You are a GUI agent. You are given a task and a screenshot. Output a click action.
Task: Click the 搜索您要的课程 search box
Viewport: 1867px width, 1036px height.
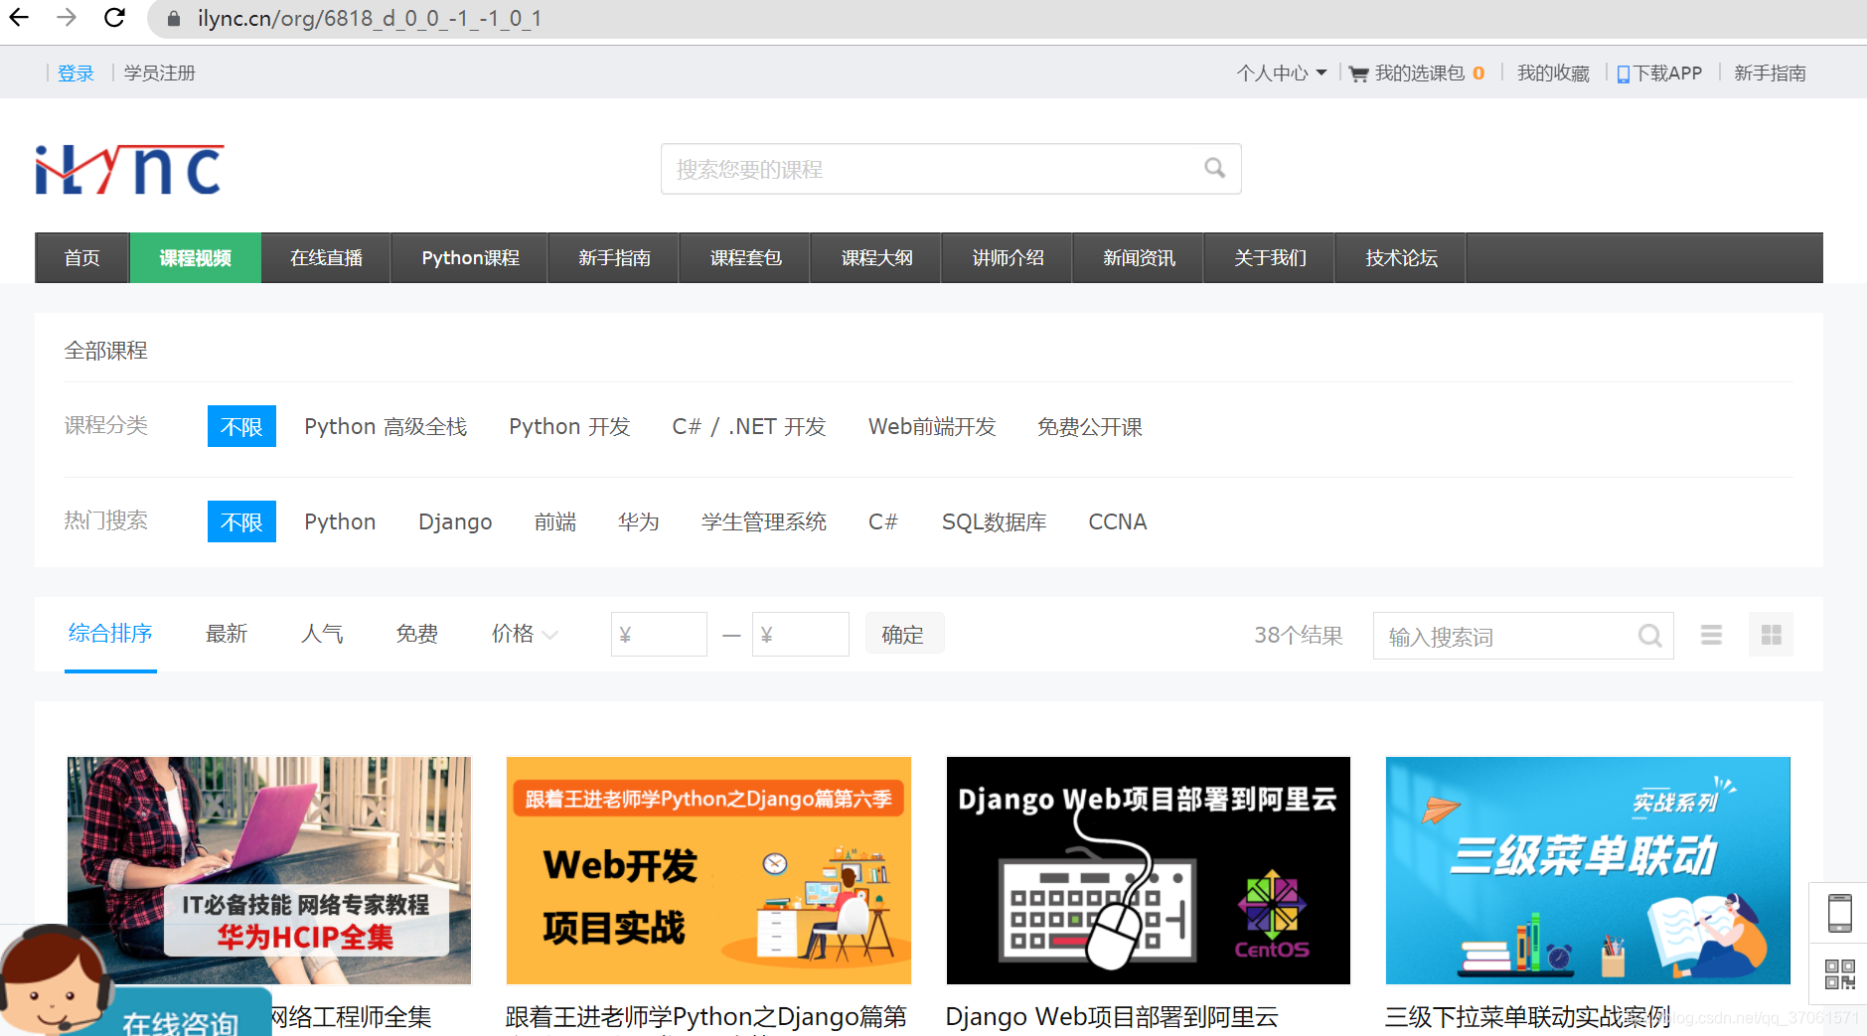coord(951,169)
